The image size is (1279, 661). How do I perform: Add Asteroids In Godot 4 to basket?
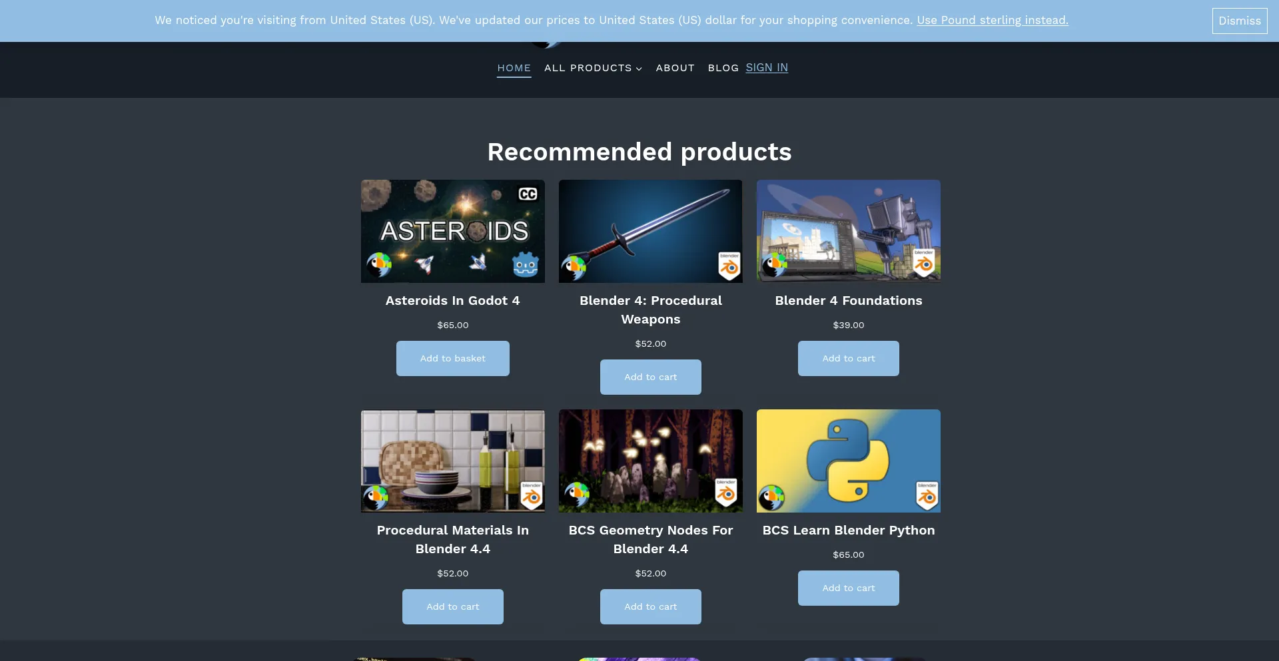click(452, 358)
